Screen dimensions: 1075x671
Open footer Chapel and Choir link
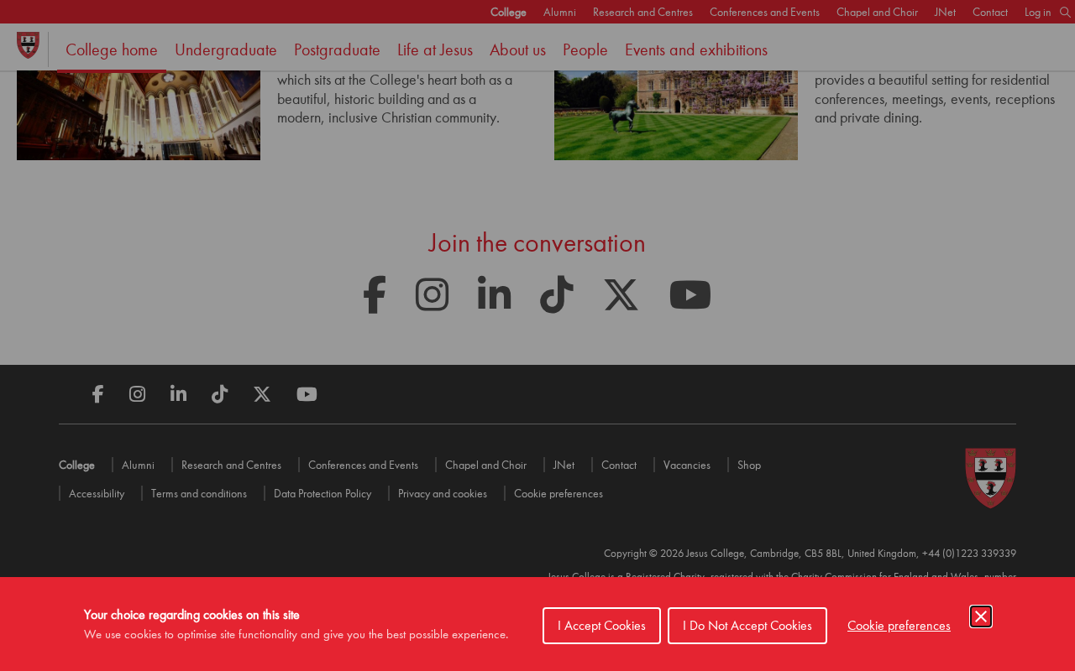tap(485, 465)
